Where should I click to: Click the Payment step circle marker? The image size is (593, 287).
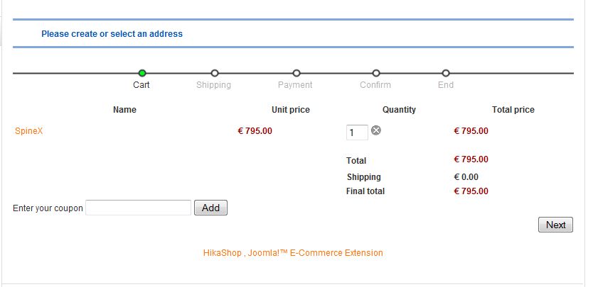[296, 73]
